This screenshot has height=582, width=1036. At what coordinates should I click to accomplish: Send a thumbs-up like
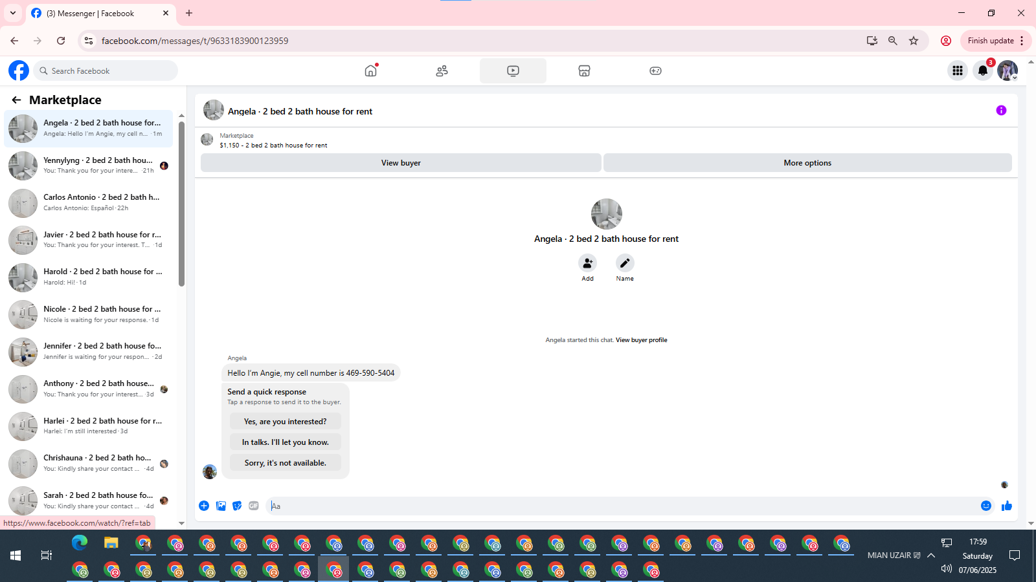pos(1007,506)
